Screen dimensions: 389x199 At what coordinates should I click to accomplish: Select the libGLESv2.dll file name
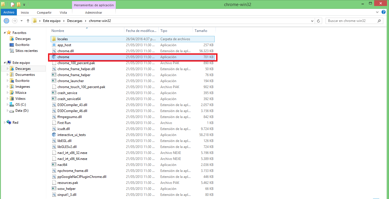[67, 147]
